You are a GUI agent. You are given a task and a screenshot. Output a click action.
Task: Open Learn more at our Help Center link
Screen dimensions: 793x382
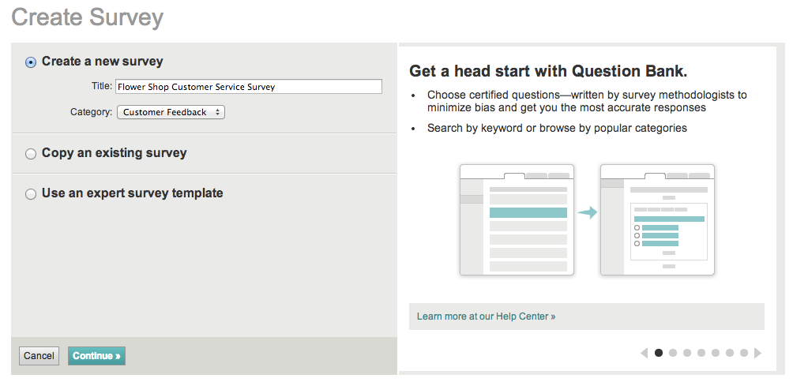click(486, 316)
